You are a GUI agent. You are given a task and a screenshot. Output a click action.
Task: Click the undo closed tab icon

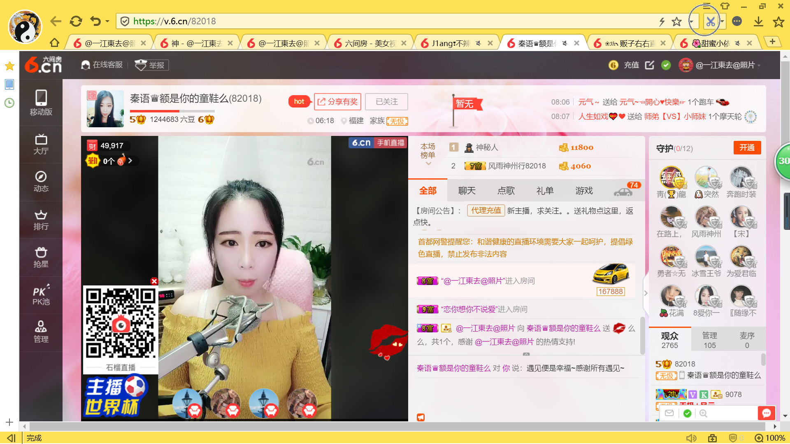(96, 21)
